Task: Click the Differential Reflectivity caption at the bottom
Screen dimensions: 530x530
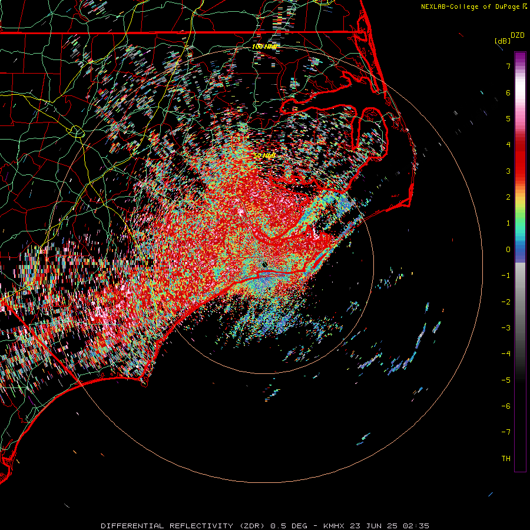Action: tap(265, 526)
